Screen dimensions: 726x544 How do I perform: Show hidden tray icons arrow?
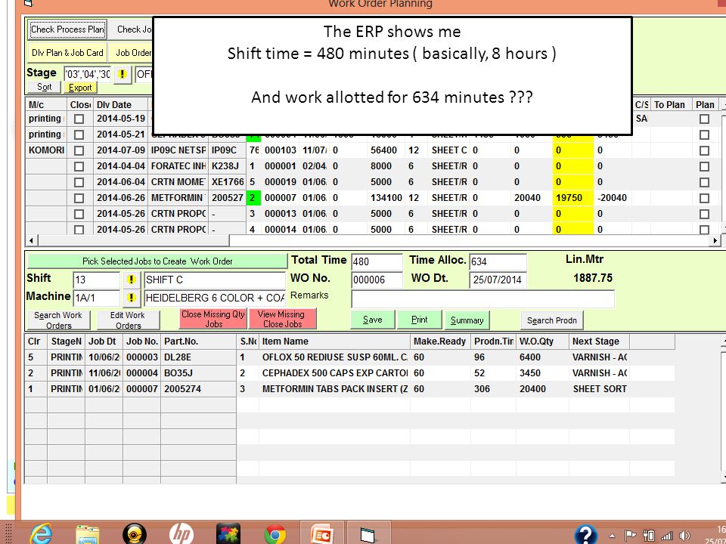(612, 536)
